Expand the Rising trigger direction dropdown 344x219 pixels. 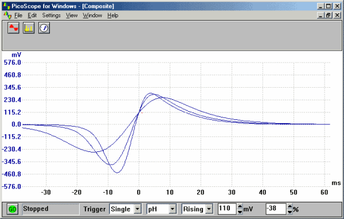click(x=209, y=209)
